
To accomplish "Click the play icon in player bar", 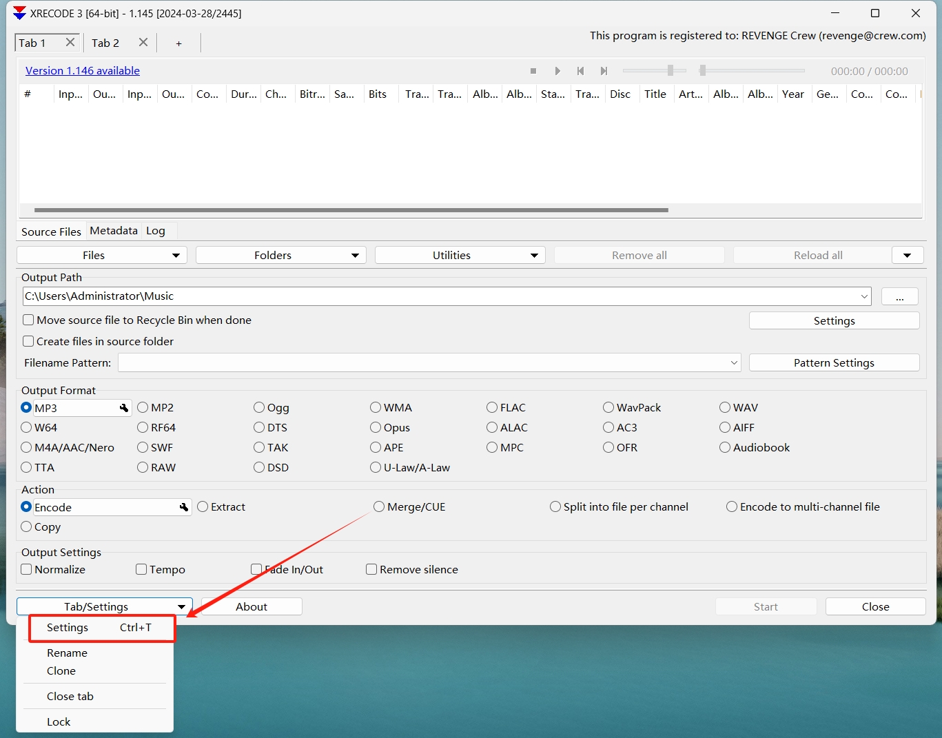I will (x=557, y=71).
